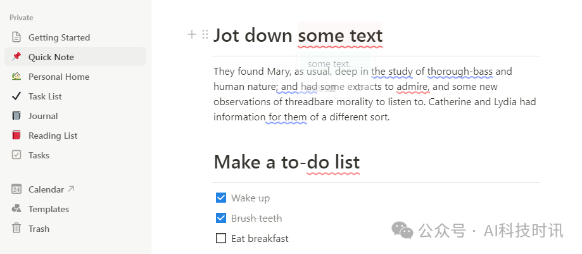582x254 pixels.
Task: Open the Reading List page
Action: [x=53, y=136]
